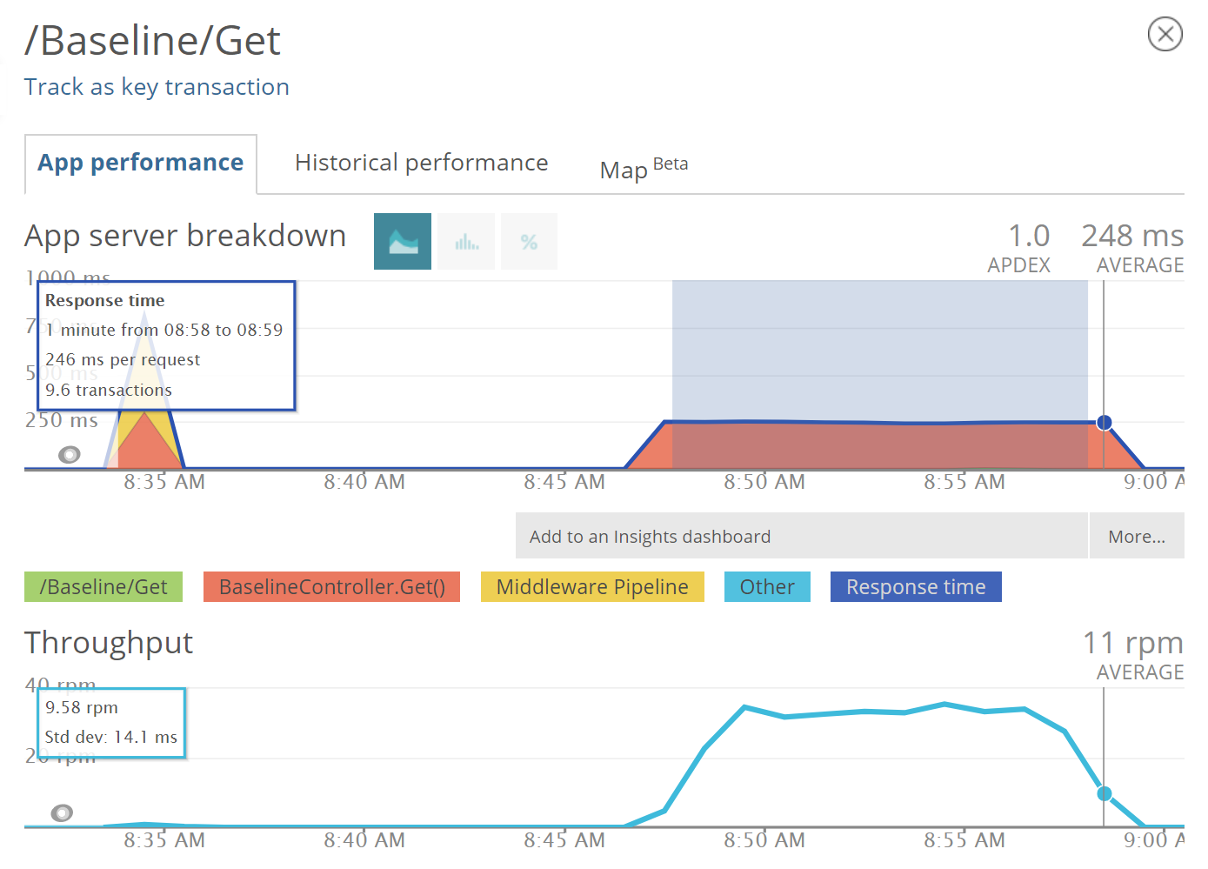Viewport: 1208px width, 869px height.
Task: Click the Std dev: 14.1 ms text
Action: click(x=111, y=737)
